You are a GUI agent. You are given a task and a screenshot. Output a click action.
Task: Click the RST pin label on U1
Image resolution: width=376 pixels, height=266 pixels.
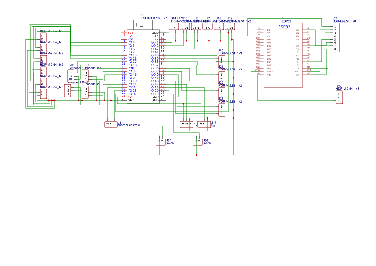pyautogui.click(x=131, y=39)
